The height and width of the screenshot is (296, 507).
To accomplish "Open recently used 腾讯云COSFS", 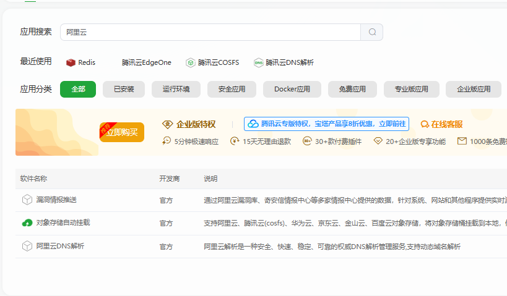I will 213,62.
